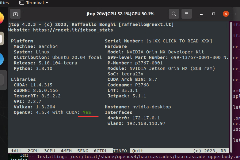The width and height of the screenshot is (240, 160).
Task: Select the SoC value tegra23x
Action: point(132,74)
